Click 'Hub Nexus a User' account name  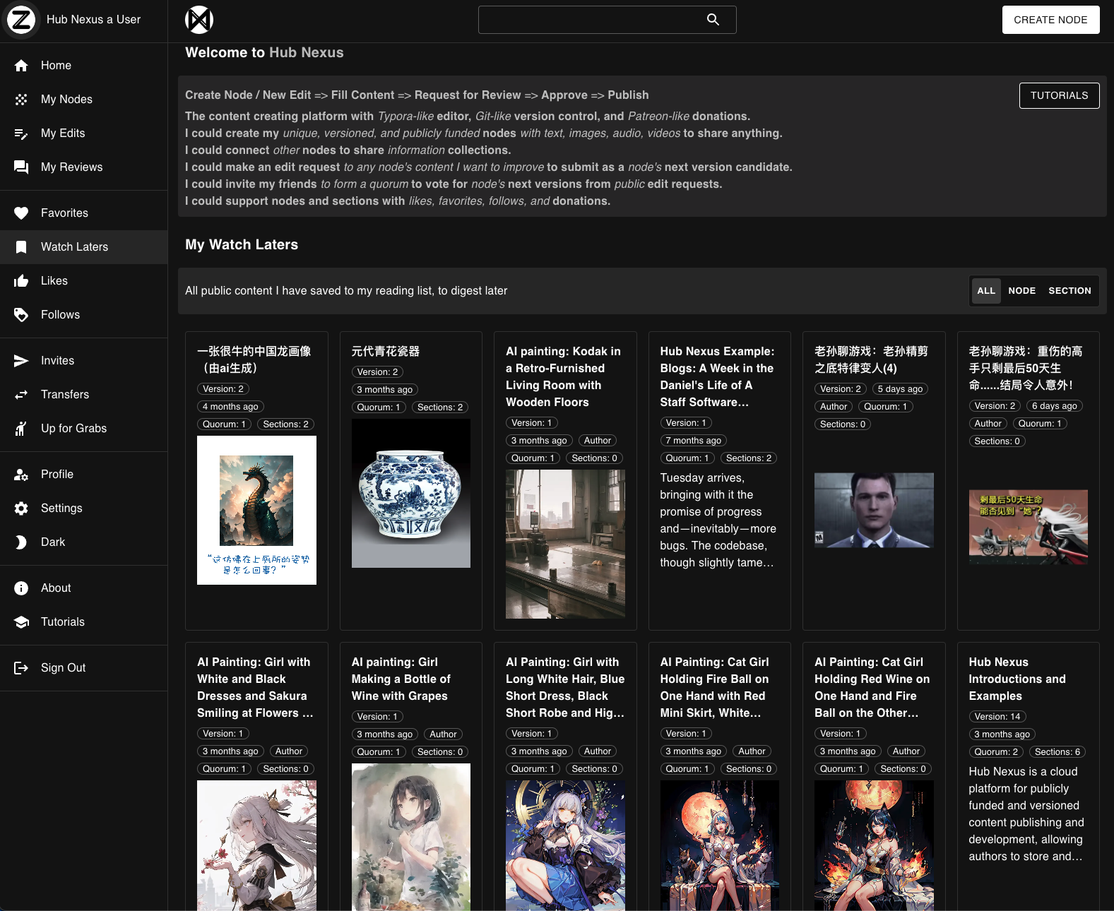(x=93, y=20)
